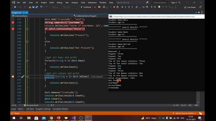Click Add to Source Control

click(x=184, y=113)
